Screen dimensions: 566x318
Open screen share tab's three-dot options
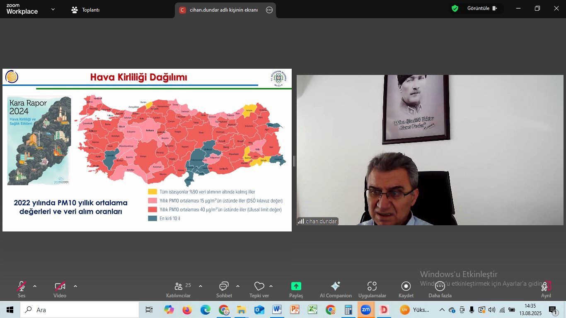[x=269, y=10]
